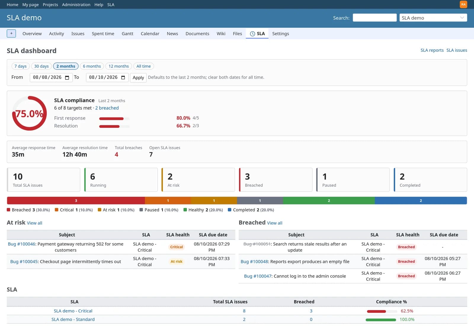The height and width of the screenshot is (326, 474).
Task: Open the SLA demo - Standard link
Action: pyautogui.click(x=73, y=319)
